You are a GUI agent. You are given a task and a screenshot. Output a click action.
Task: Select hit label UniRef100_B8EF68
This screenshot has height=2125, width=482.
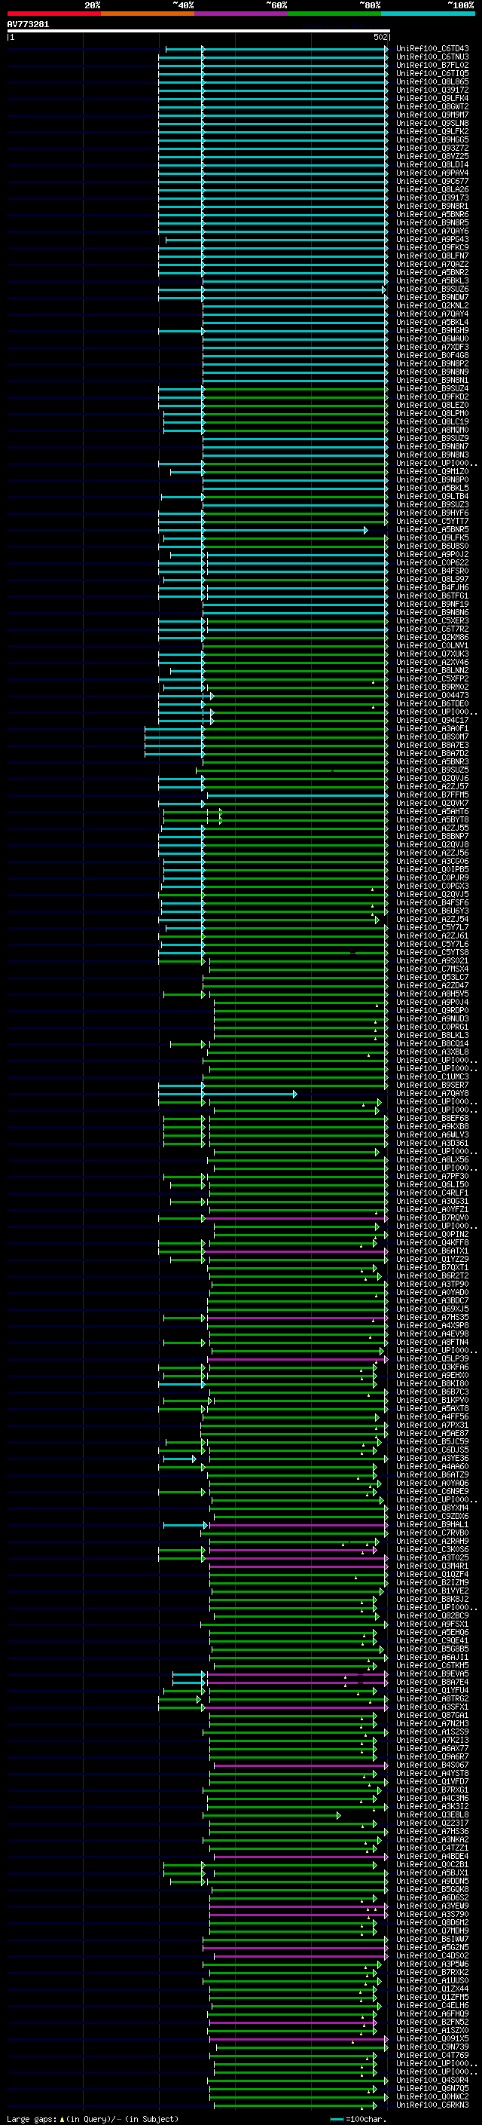point(432,1118)
